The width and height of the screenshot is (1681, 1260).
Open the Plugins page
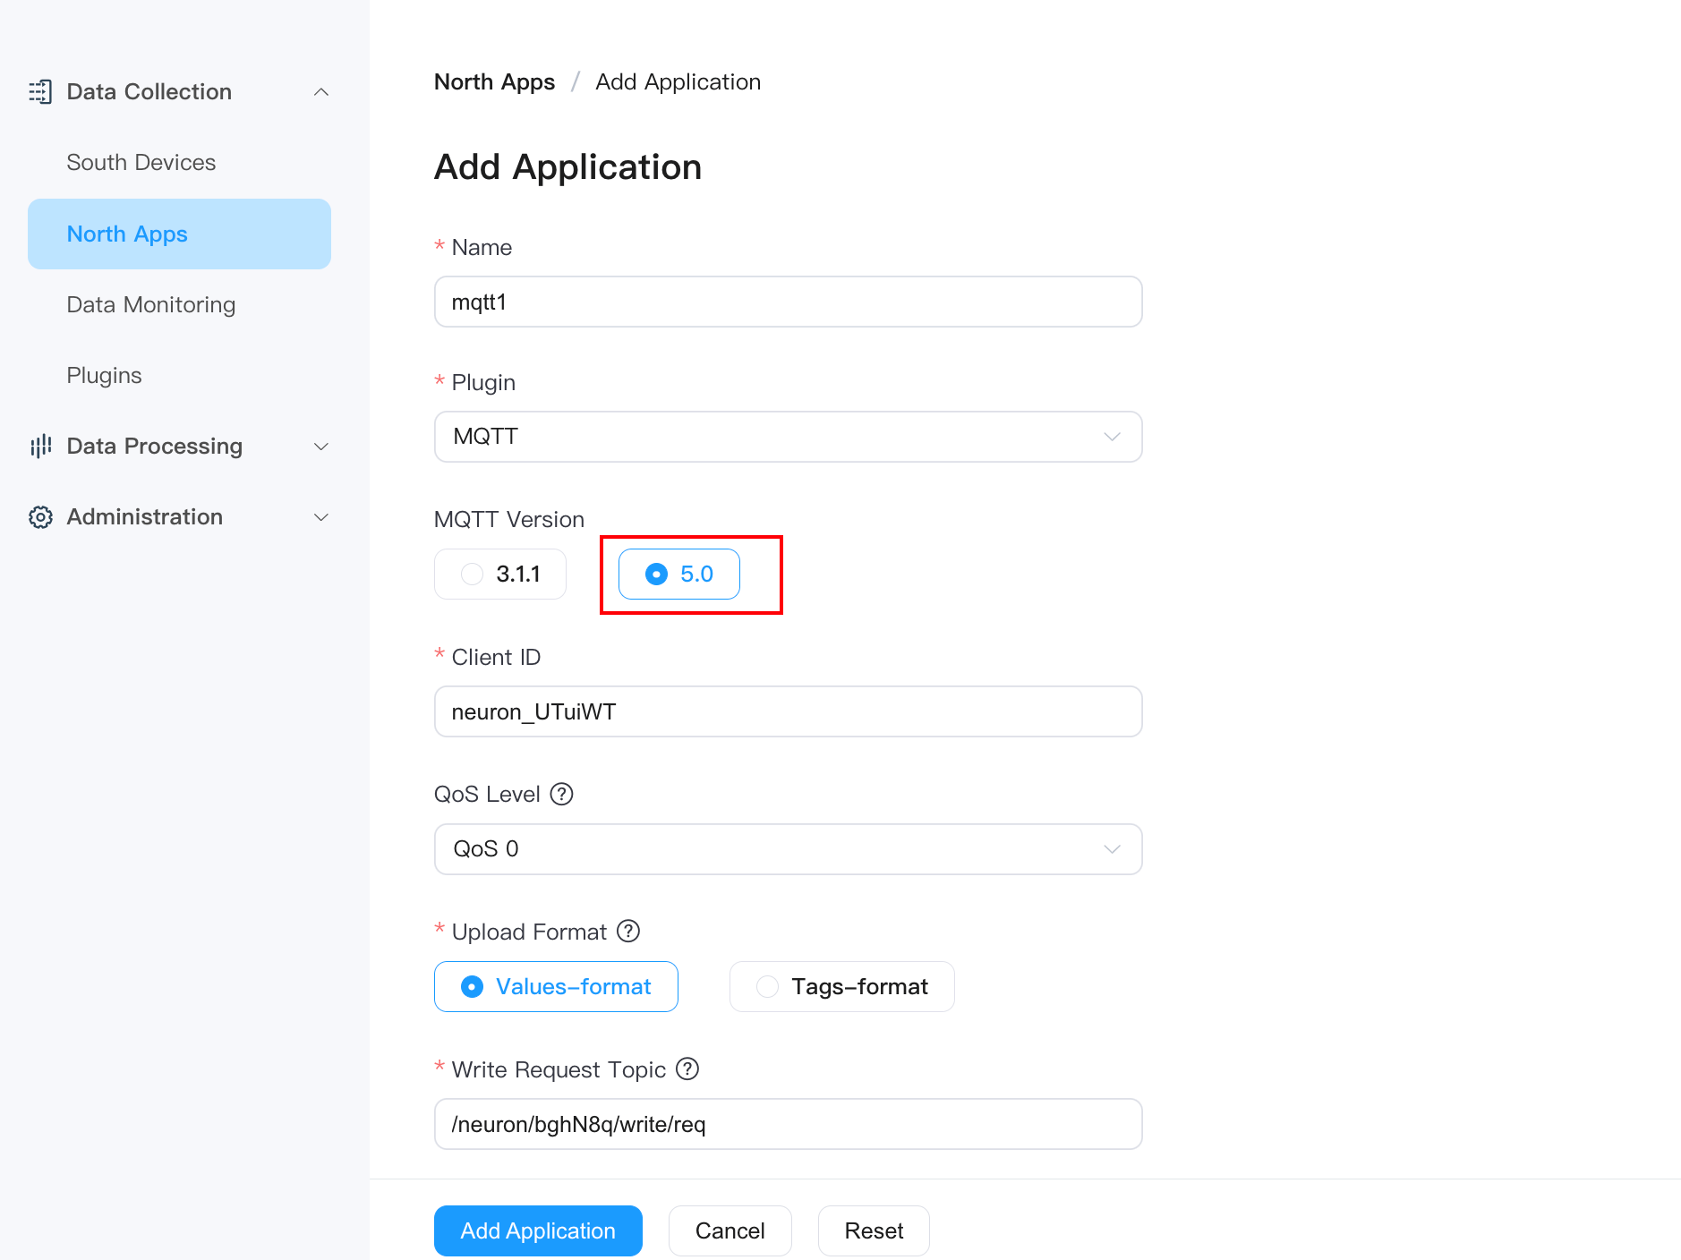tap(104, 375)
